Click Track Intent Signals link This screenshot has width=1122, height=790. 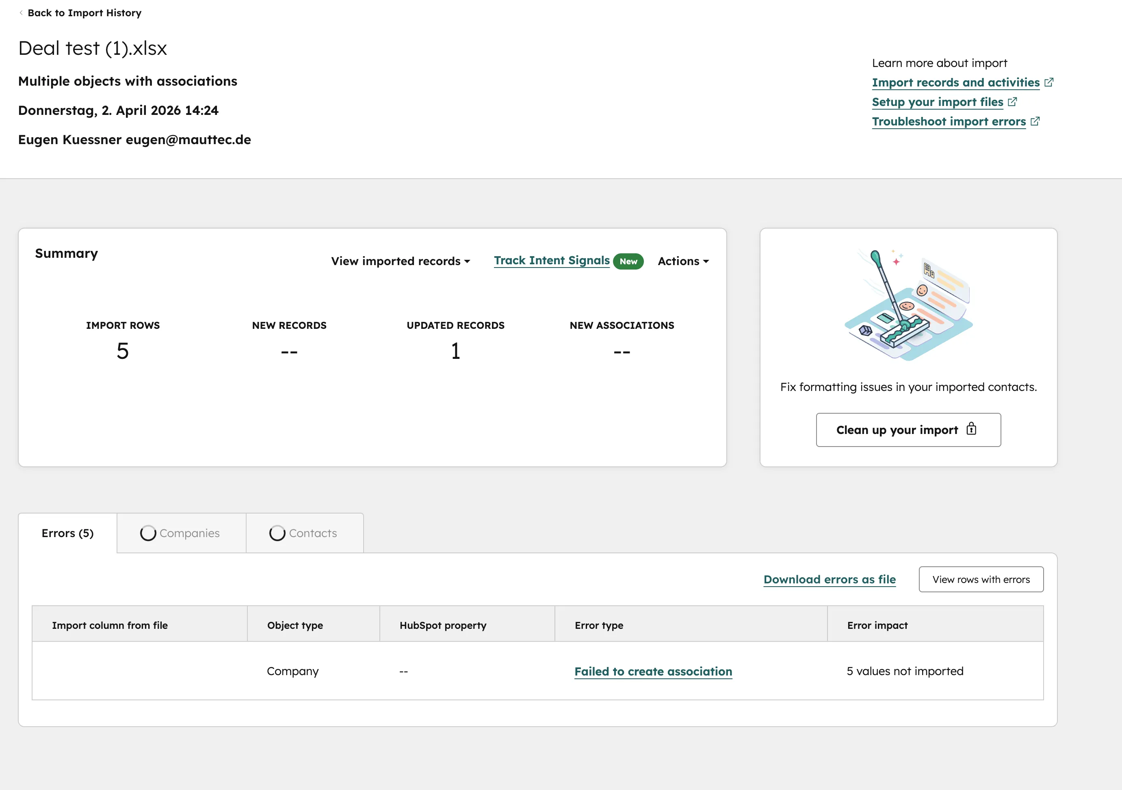552,261
